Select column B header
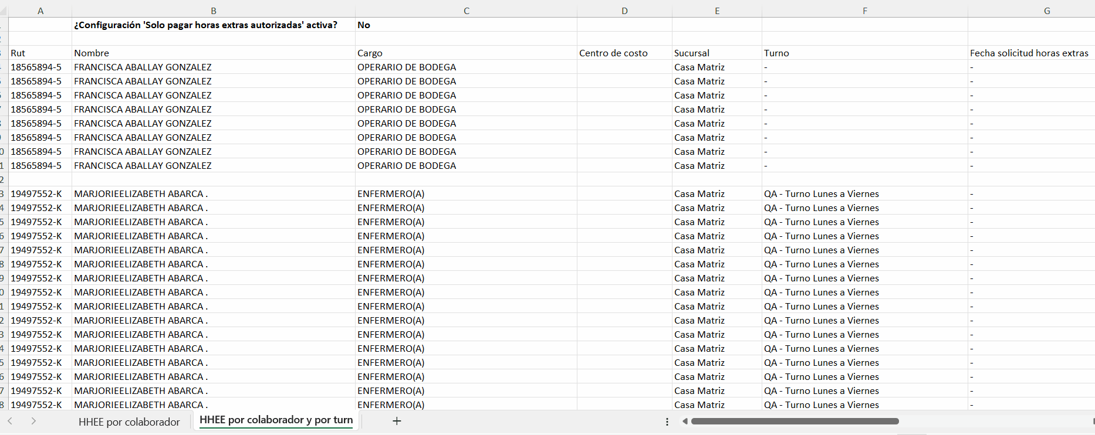1095x435 pixels. [x=214, y=11]
